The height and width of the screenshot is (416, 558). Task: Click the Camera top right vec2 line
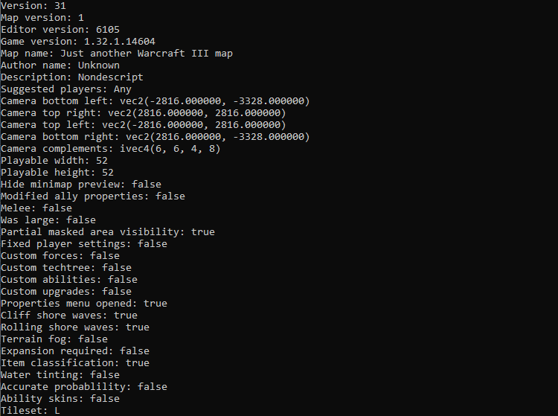tap(144, 113)
